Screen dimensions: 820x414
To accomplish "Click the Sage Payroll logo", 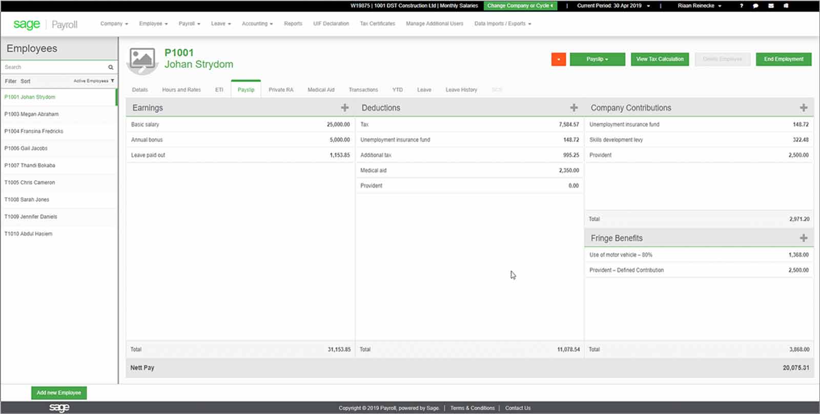I will click(45, 24).
